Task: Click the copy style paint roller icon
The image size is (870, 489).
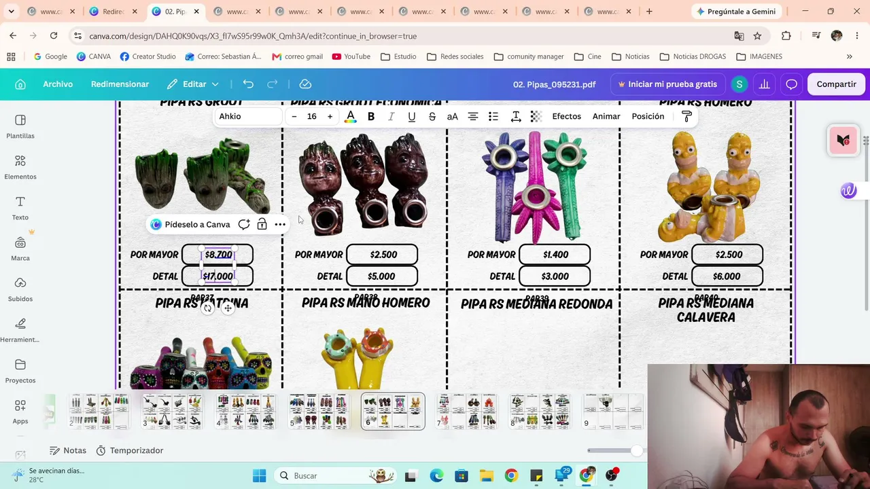Action: point(686,117)
